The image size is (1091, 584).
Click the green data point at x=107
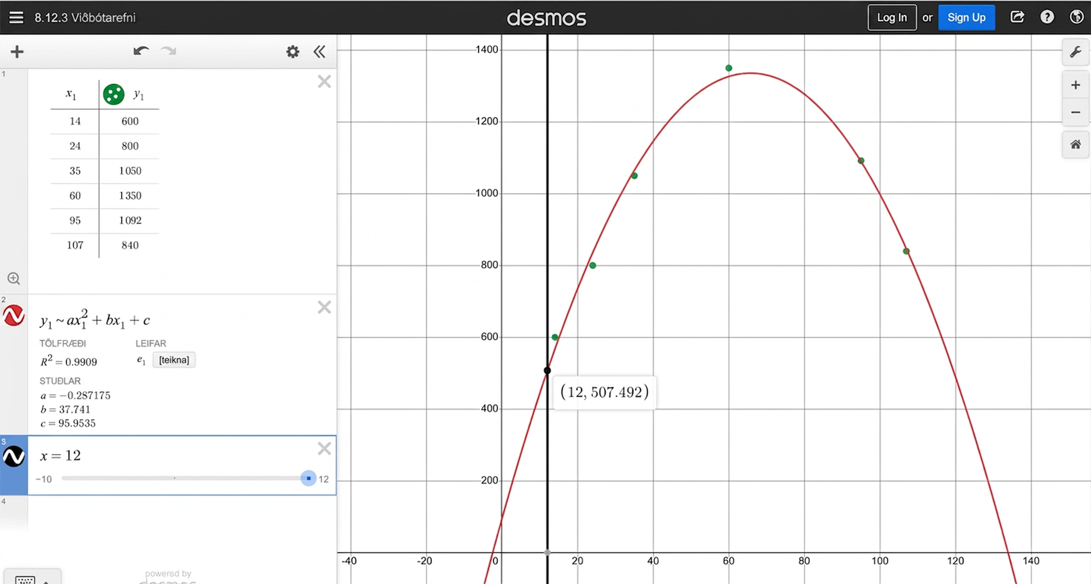(x=906, y=251)
